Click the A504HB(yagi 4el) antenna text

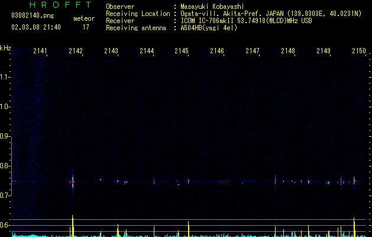pos(209,28)
